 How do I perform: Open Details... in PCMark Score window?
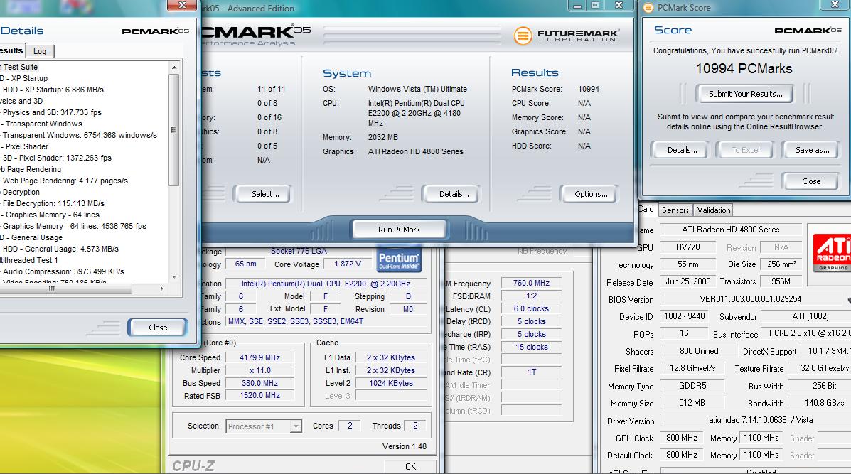point(682,150)
